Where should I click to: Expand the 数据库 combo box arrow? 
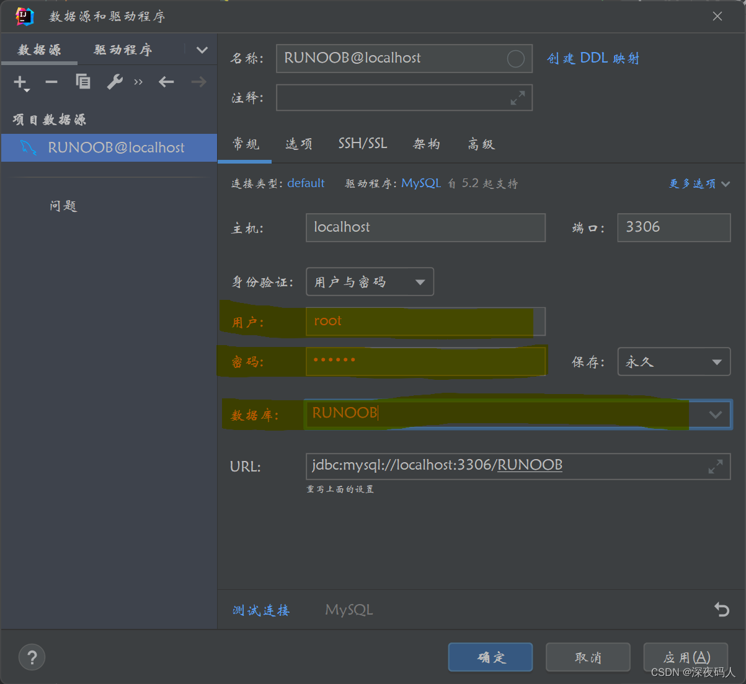tap(716, 414)
